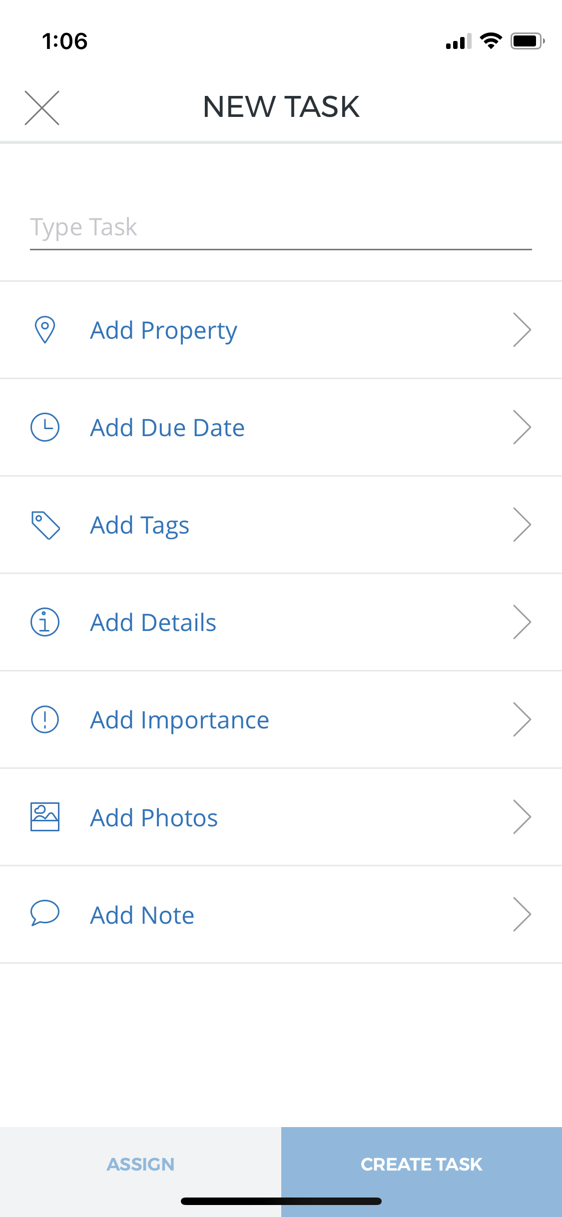Tap the picture icon for photos
The image size is (562, 1217).
pos(45,817)
